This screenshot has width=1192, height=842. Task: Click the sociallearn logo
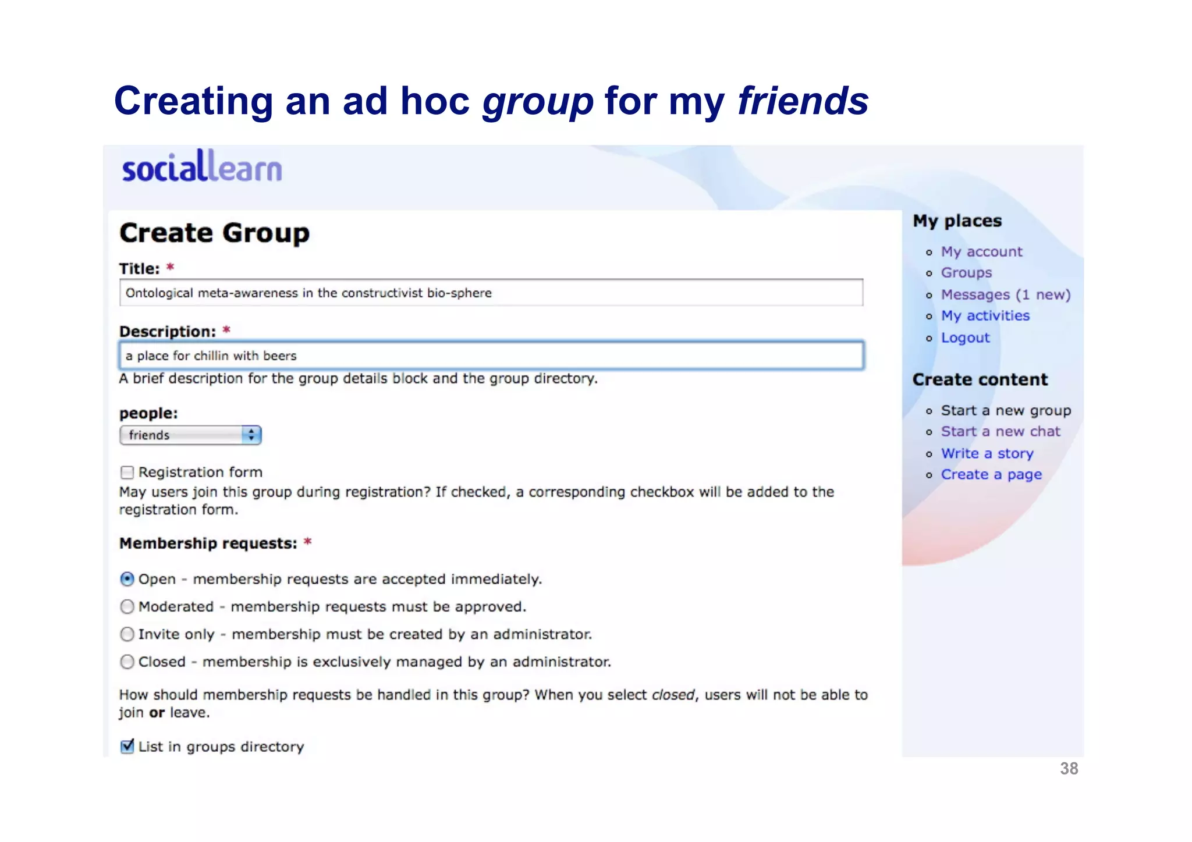(201, 166)
